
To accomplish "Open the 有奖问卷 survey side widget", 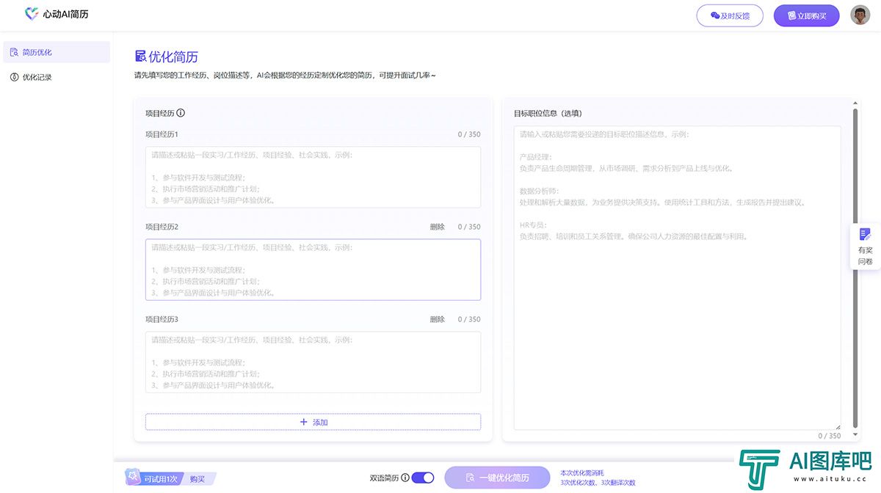I will [x=865, y=246].
